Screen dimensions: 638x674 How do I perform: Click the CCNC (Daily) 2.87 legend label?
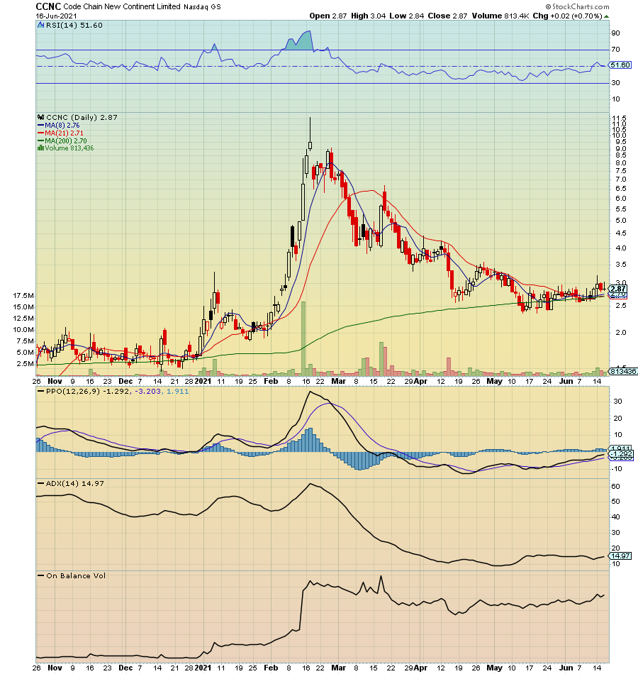point(82,117)
